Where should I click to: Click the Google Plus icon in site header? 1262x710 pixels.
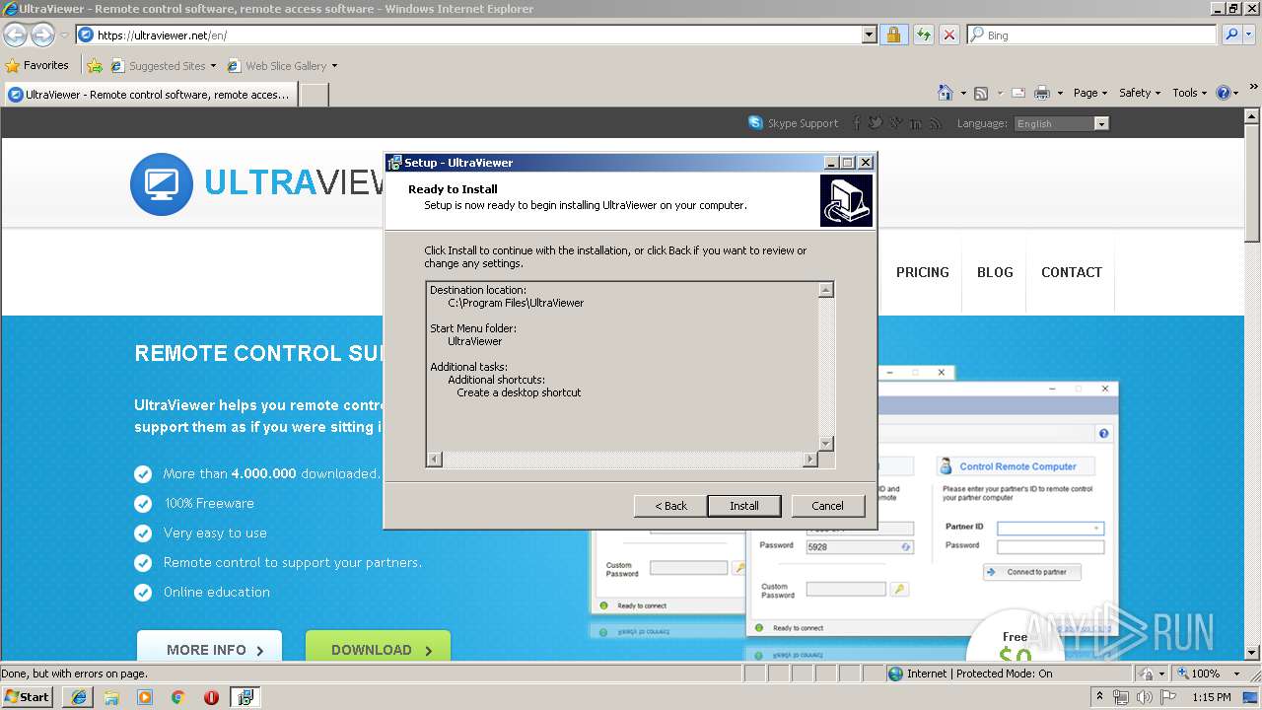tap(895, 123)
